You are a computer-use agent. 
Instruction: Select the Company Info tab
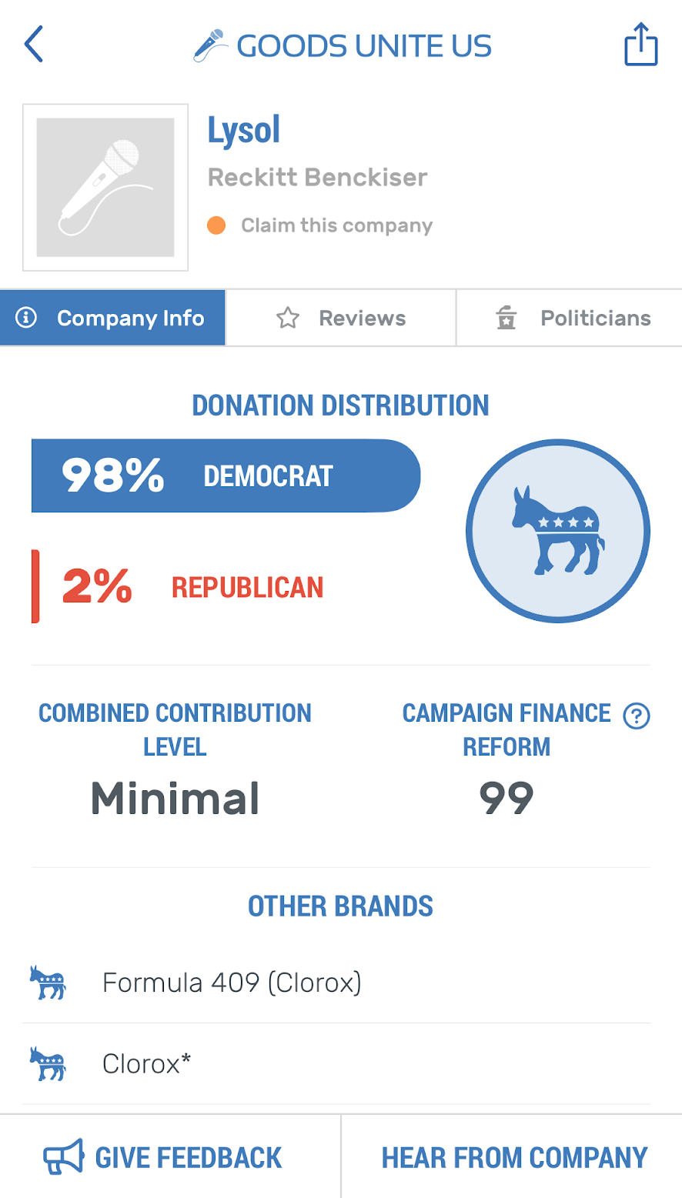(112, 318)
